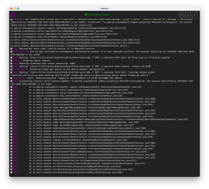Screen dimensions: 209x189
Task: Select stack line "DefaultChannelPipeline.java:911"
Action: (73, 161)
